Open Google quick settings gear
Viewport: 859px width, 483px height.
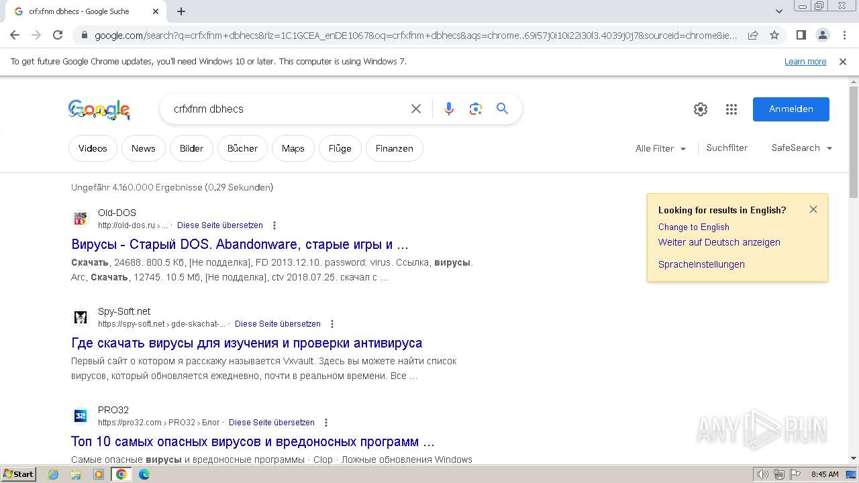(701, 109)
